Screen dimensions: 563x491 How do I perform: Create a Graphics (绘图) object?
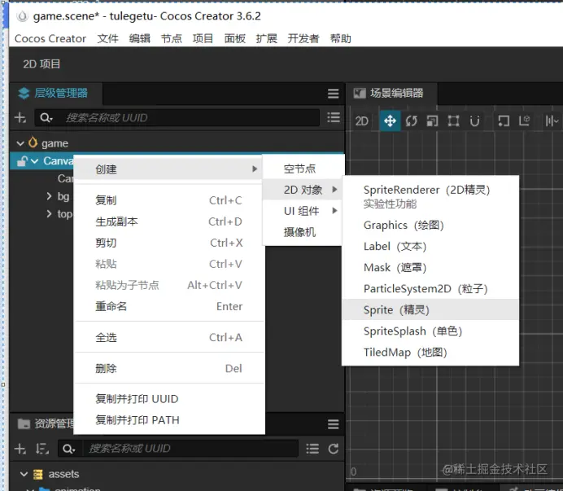tap(430, 225)
